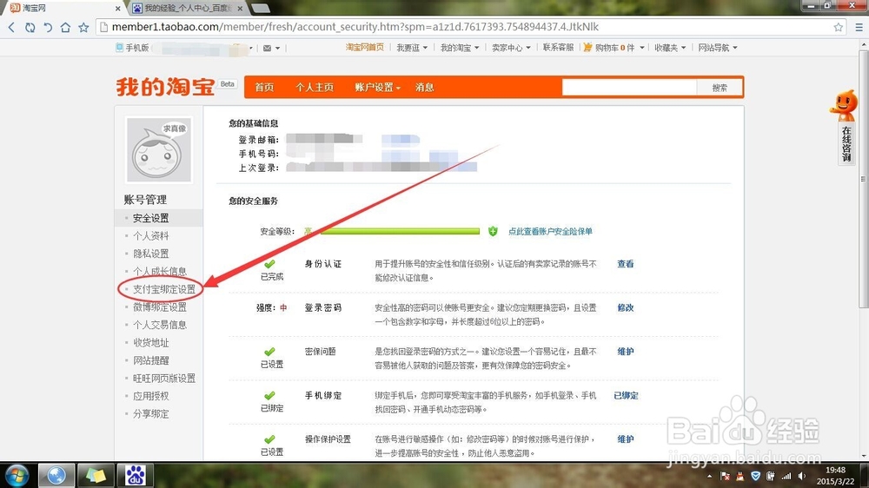
Task: Click the green security level bar
Action: click(x=400, y=232)
